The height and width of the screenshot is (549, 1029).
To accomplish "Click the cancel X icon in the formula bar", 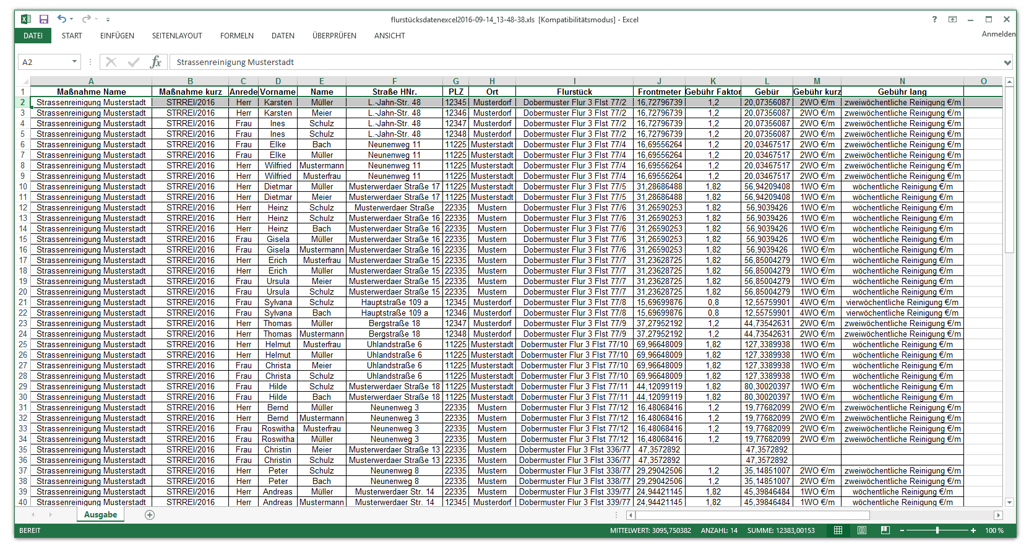I will (111, 62).
